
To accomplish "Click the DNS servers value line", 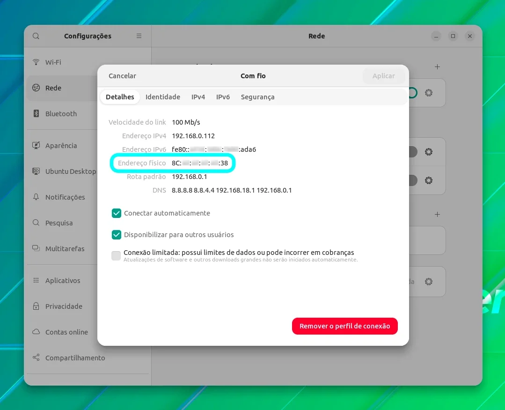I will point(232,191).
